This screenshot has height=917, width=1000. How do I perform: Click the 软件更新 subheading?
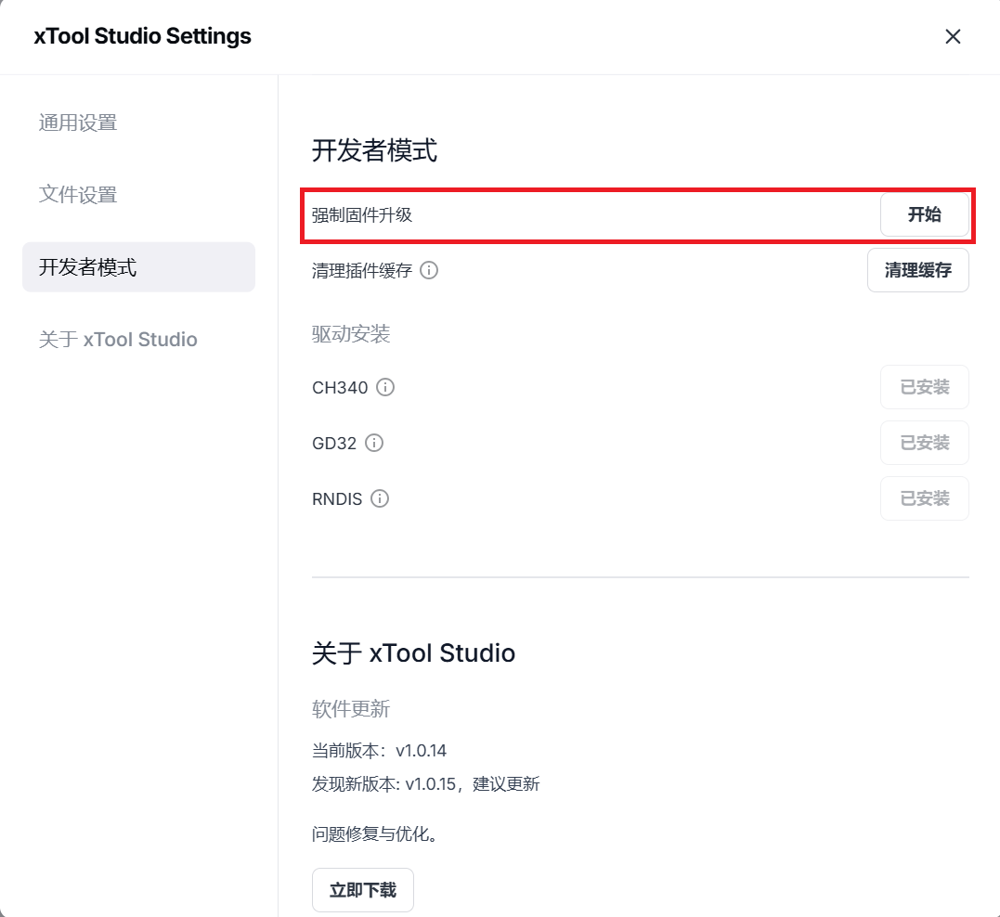coord(351,709)
